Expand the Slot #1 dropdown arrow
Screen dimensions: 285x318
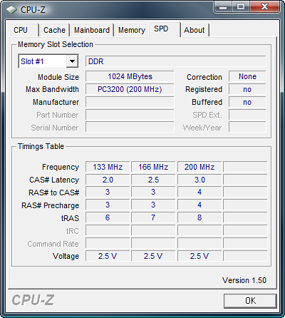coord(72,61)
